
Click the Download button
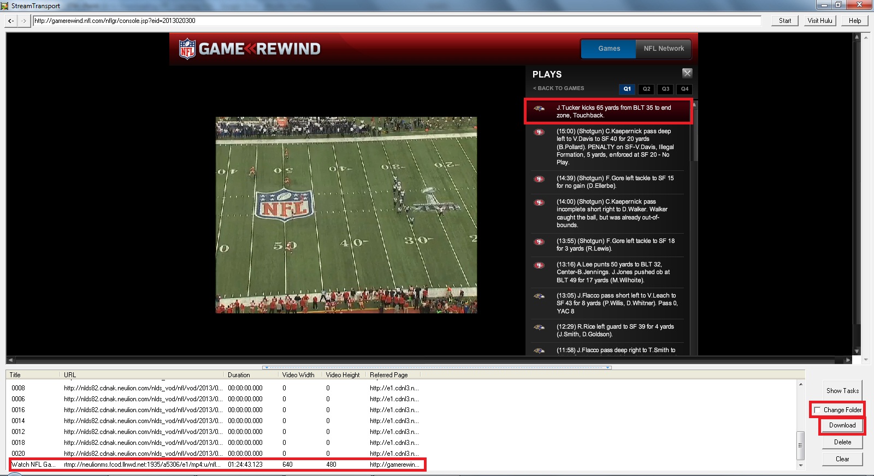842,425
